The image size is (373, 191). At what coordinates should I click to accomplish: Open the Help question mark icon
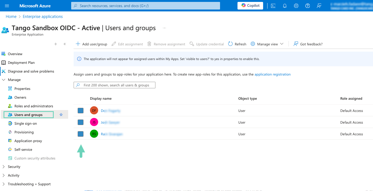[x=308, y=6]
